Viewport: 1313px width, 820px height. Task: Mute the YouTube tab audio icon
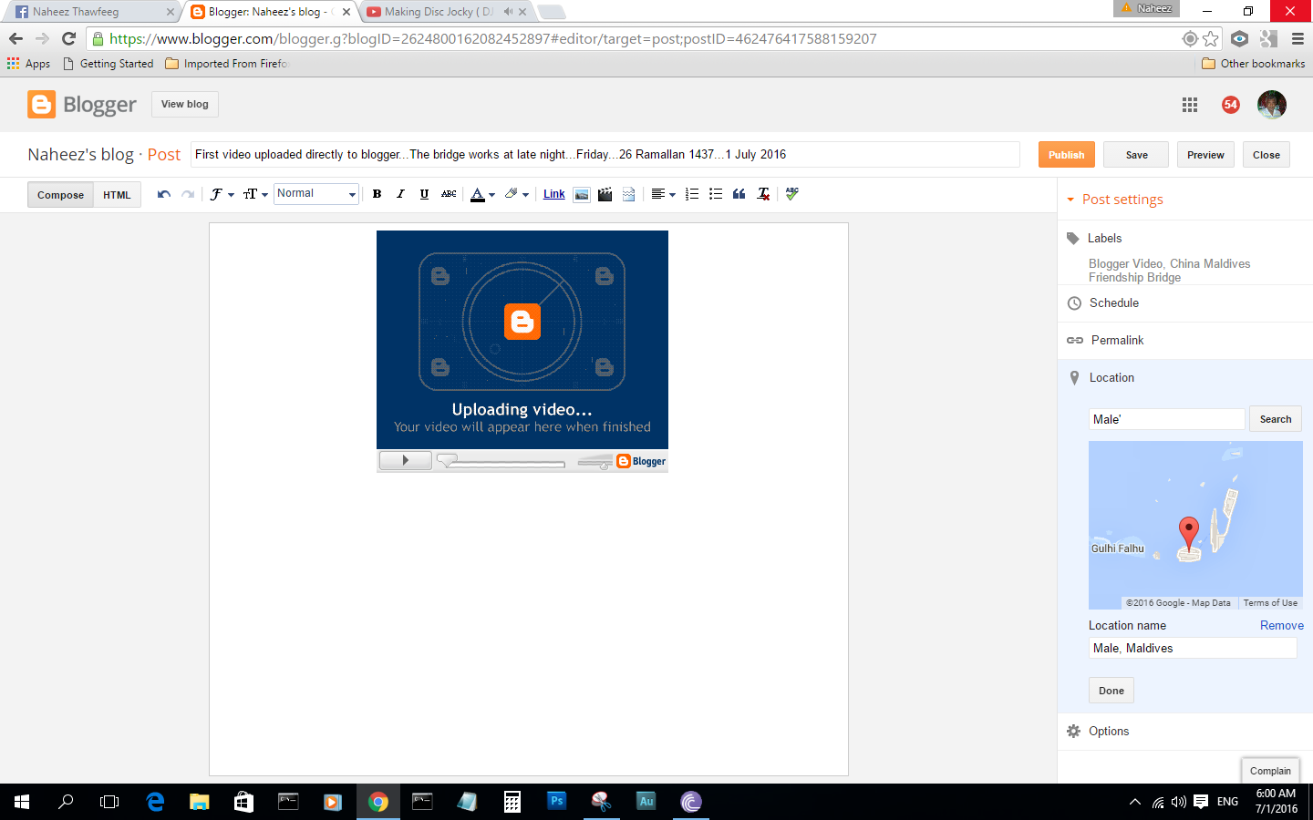tap(509, 12)
